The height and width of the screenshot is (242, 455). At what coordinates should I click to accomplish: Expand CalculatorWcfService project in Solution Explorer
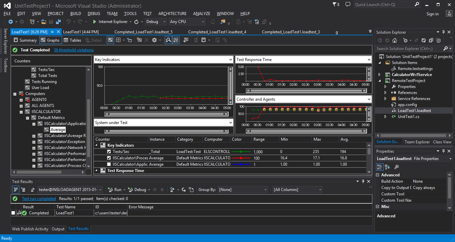pos(379,75)
